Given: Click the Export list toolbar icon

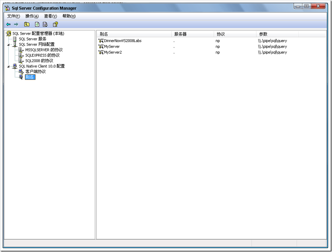Looking at the screenshot, I should click(45, 24).
